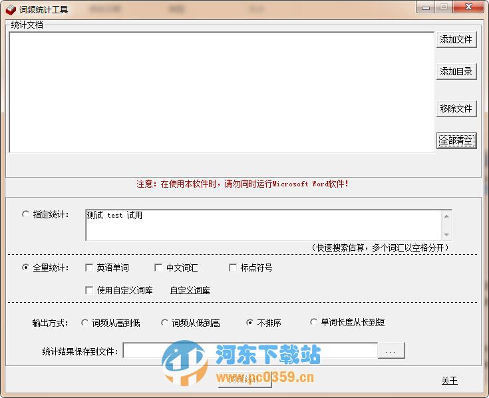Click the 统计结果保存到文件 path field

pos(250,351)
